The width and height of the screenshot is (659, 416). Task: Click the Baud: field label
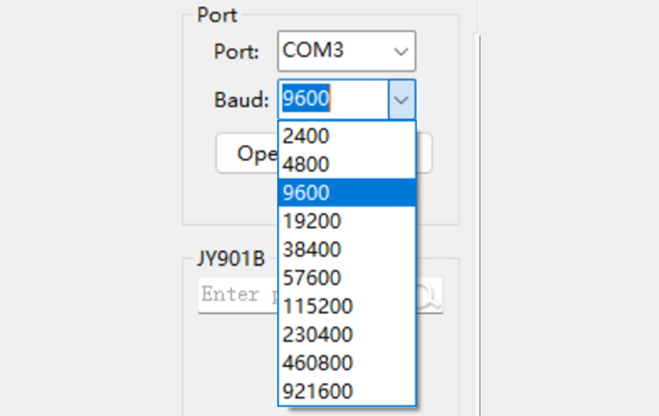(241, 100)
